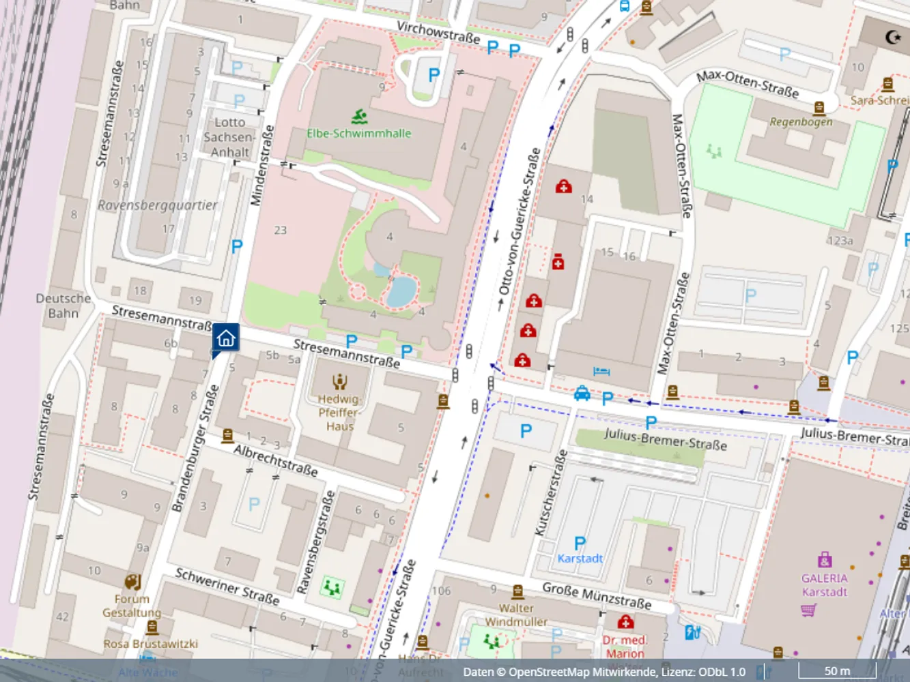This screenshot has width=910, height=682.
Task: Click the bus stop icon on Otto-von-Guericke-Straße
Action: point(624,6)
